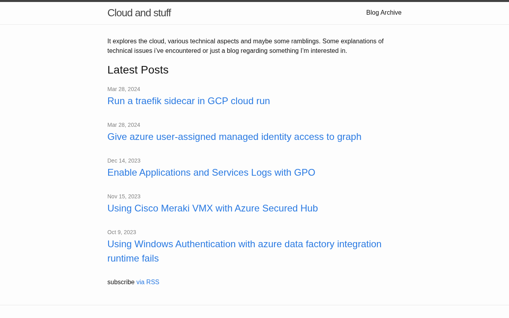Screen dimensions: 509x318
Task: Open the Windows Authentication data factory post
Action: [244, 244]
